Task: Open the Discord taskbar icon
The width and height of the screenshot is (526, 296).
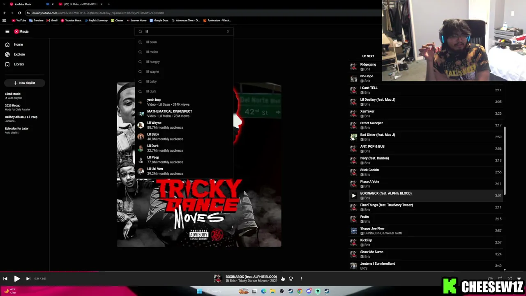Action: click(309, 291)
